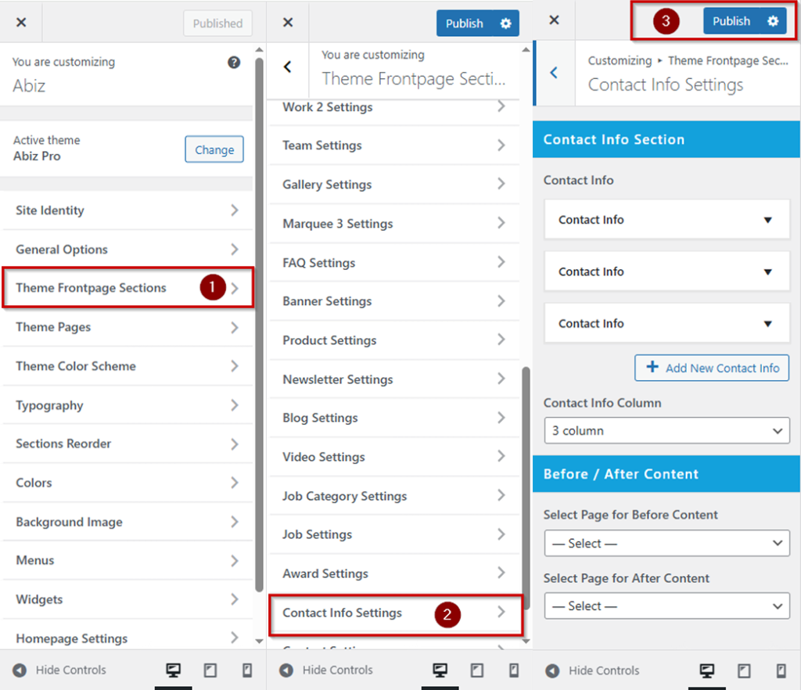The height and width of the screenshot is (690, 801).
Task: Click the middle panel's vertical scrollbar
Action: 526,485
